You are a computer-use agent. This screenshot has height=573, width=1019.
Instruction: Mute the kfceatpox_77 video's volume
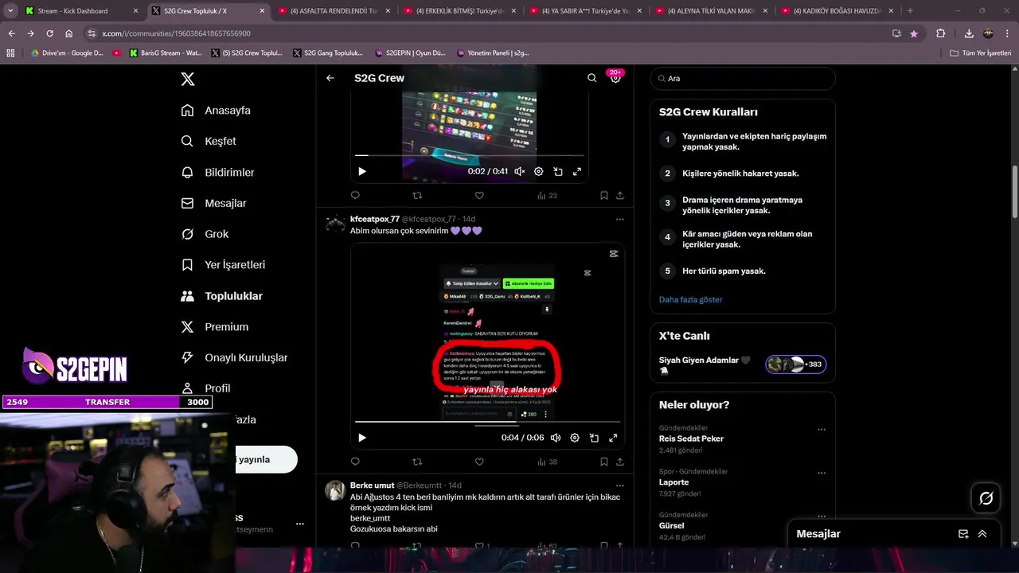coord(555,438)
